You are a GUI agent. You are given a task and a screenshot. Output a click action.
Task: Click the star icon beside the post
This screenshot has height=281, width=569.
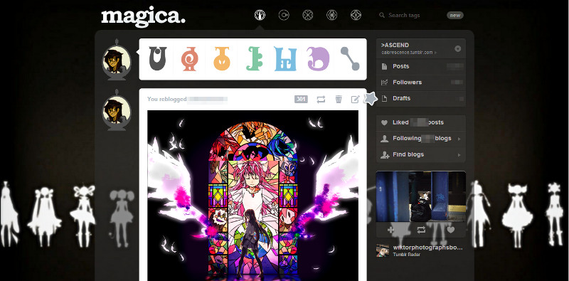click(370, 98)
